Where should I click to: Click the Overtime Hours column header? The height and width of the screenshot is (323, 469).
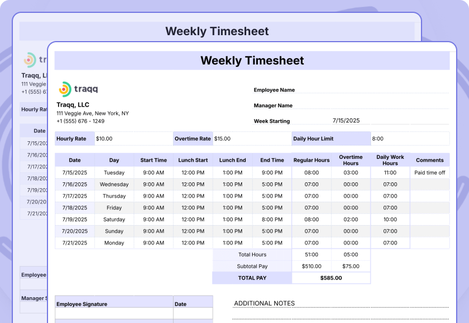click(x=351, y=160)
